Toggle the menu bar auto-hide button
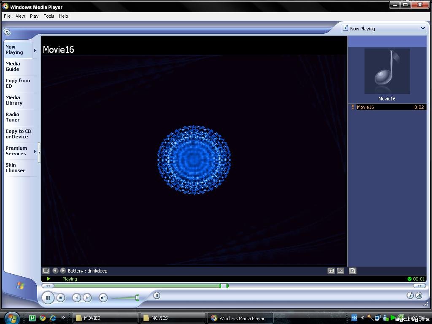This screenshot has height=324, width=432. (7, 32)
